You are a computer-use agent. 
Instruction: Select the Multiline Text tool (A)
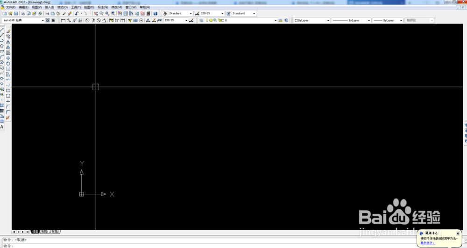(2, 127)
